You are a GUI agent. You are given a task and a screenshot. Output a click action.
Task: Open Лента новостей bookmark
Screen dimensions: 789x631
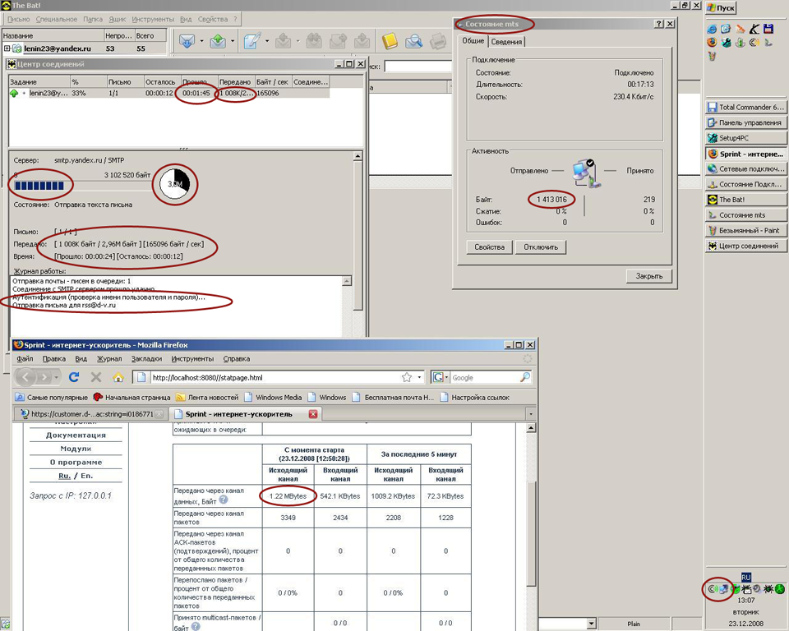pos(207,398)
